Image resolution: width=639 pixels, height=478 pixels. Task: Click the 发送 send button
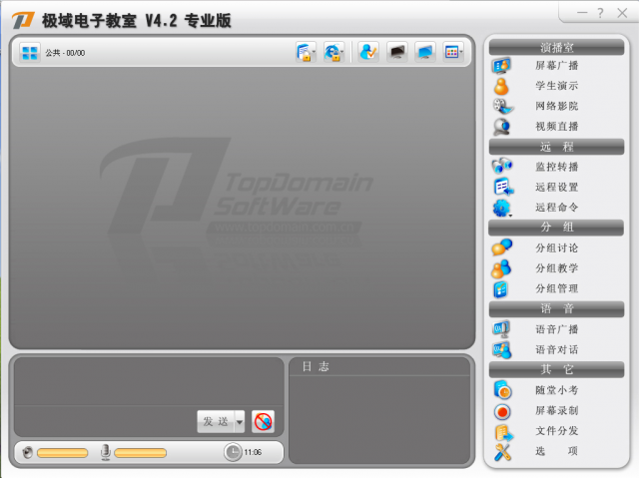(x=216, y=422)
